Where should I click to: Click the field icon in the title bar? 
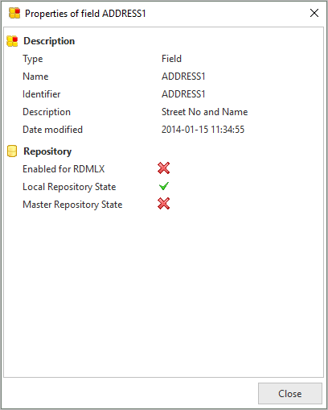pyautogui.click(x=14, y=13)
